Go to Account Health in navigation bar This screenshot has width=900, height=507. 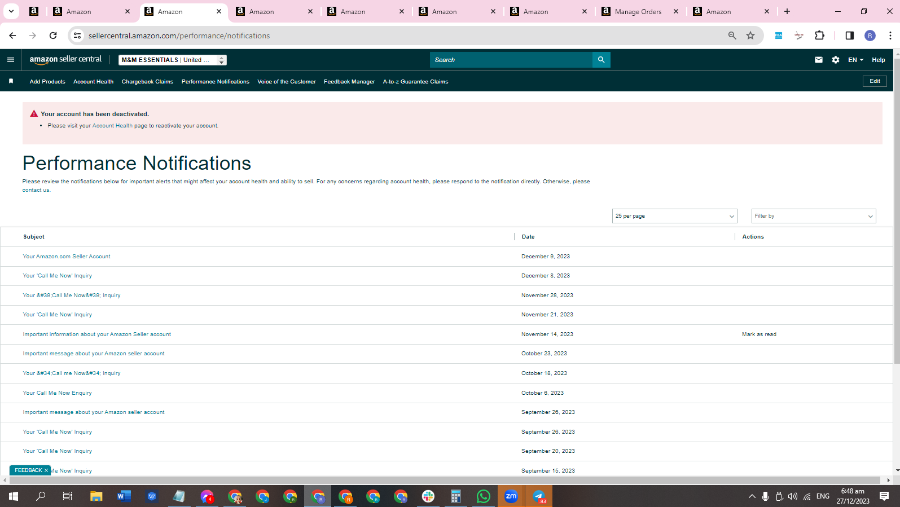pyautogui.click(x=93, y=82)
